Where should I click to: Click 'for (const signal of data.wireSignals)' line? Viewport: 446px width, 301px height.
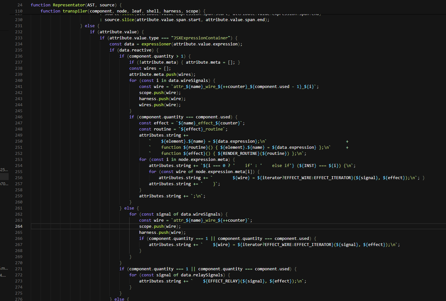coord(179,214)
